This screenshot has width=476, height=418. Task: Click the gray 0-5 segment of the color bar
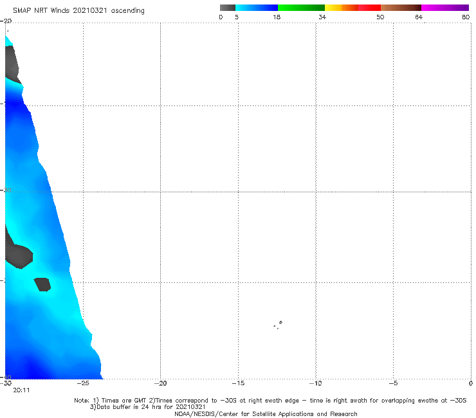tap(227, 8)
